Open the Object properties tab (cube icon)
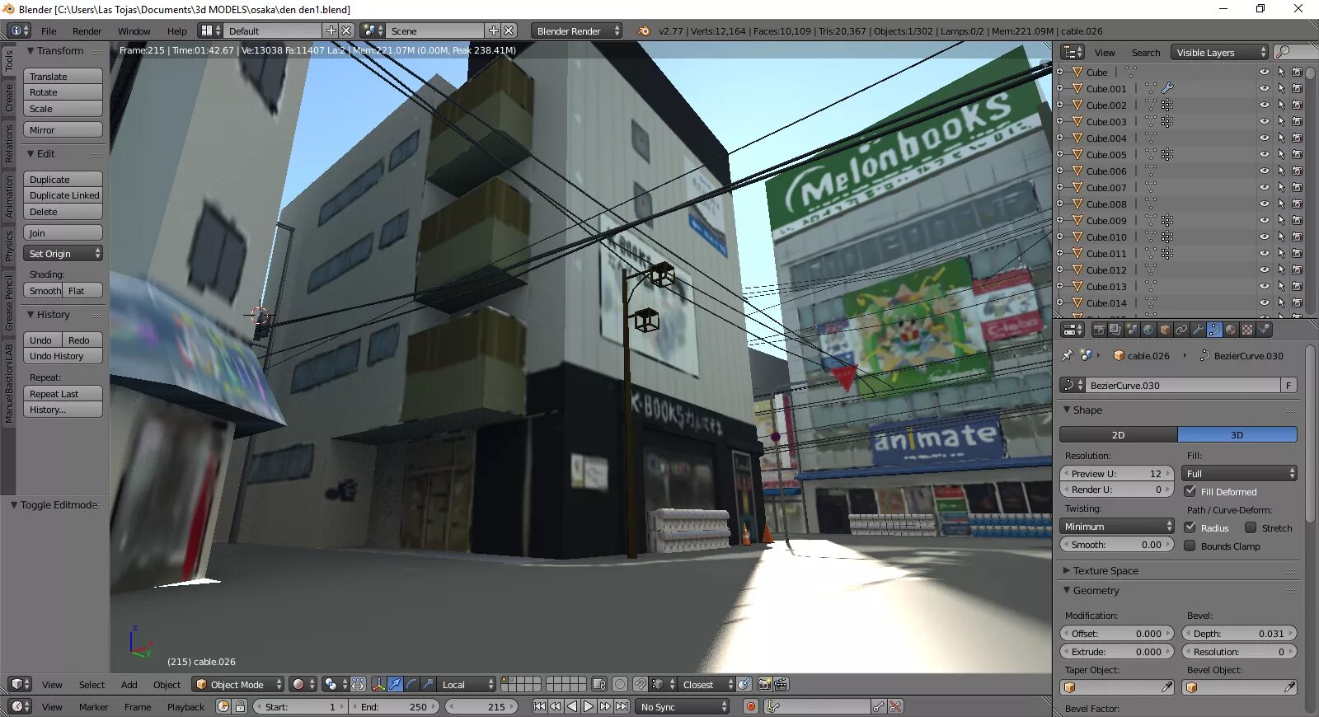The image size is (1319, 717). 1165,330
